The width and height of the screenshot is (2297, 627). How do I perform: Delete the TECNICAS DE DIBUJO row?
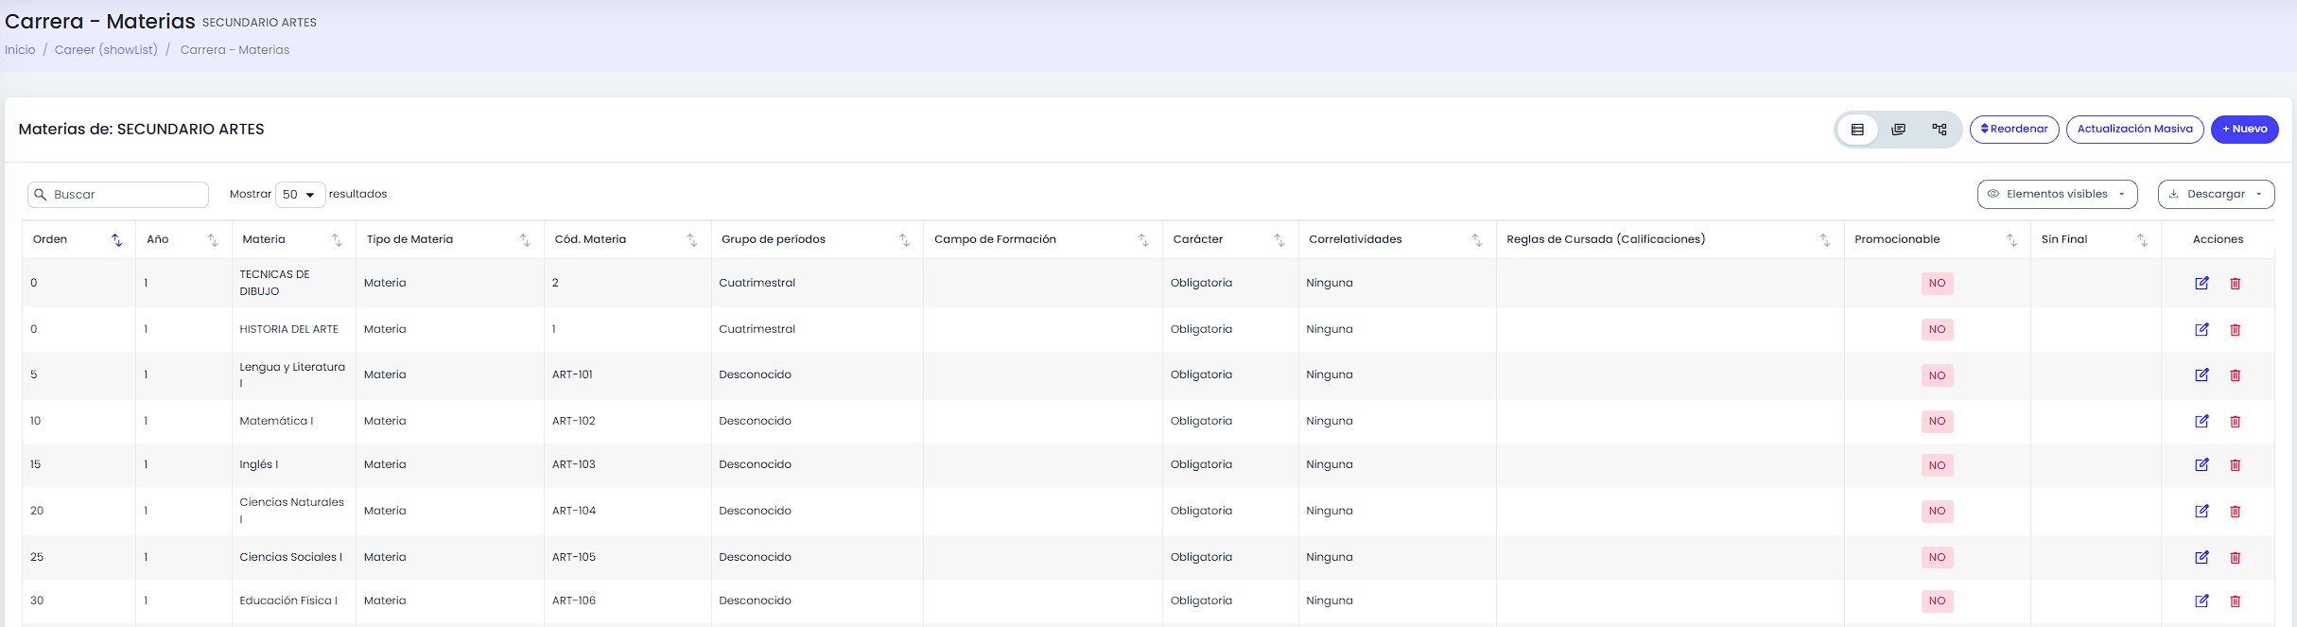tap(2236, 283)
